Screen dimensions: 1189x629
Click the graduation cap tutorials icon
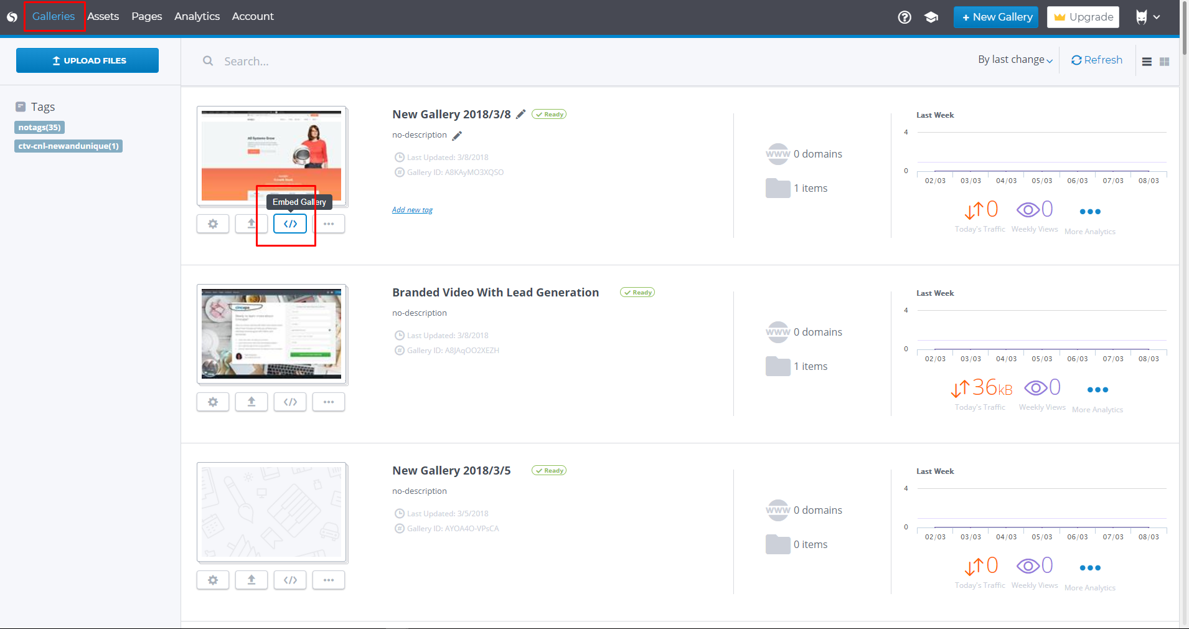pos(931,17)
